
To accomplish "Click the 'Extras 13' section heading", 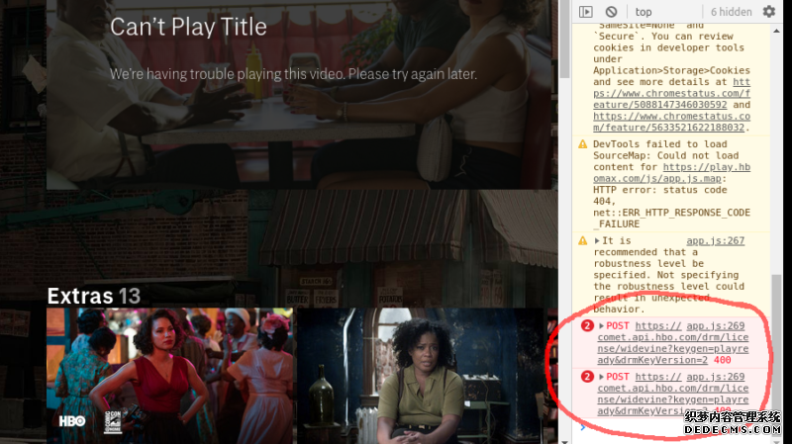I will (94, 297).
